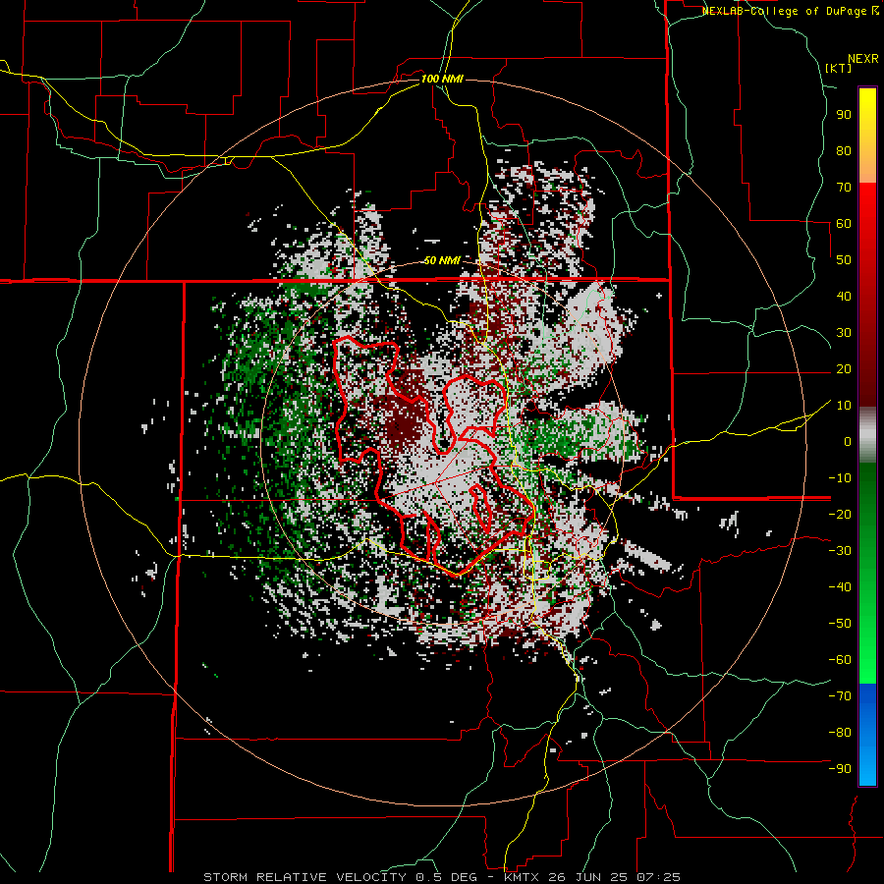This screenshot has width=884, height=884.
Task: Click the -90 value on velocity scale
Action: click(x=840, y=769)
